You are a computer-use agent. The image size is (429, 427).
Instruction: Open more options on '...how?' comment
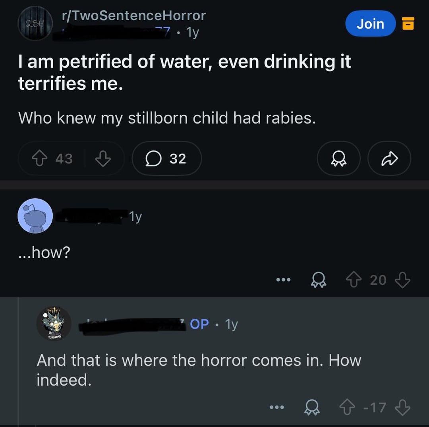point(284,280)
